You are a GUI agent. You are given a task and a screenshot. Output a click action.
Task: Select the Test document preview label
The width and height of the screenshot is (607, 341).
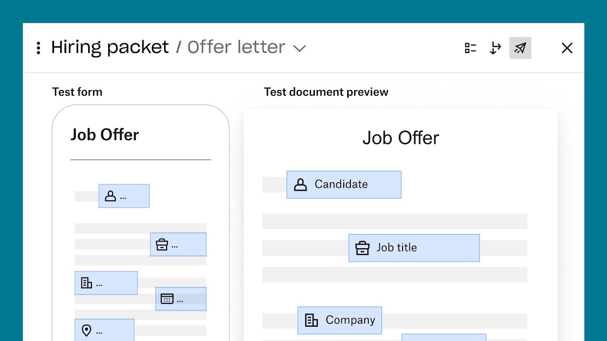[x=326, y=92]
